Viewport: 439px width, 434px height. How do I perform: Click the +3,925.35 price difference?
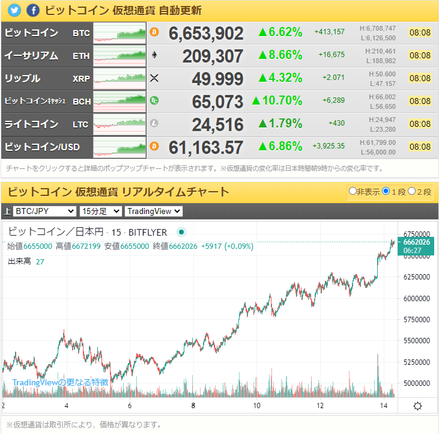pyautogui.click(x=328, y=146)
